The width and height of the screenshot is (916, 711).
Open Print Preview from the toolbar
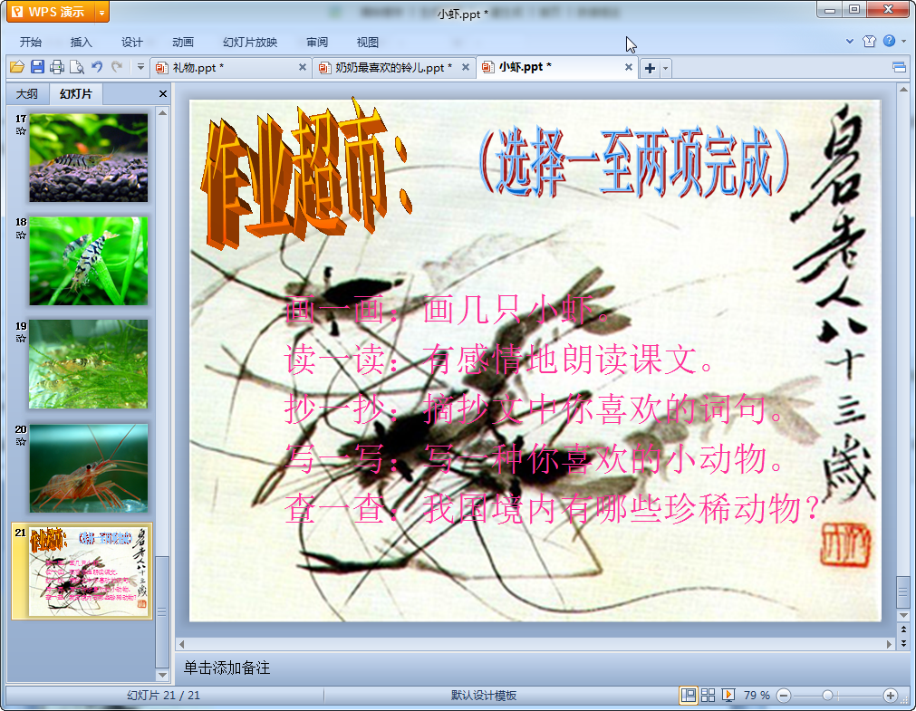76,67
